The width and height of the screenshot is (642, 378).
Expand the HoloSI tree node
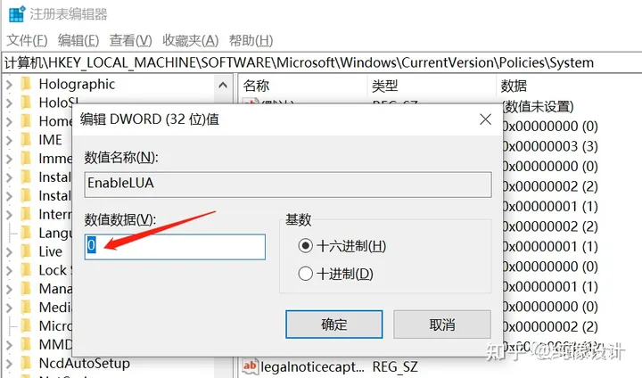[x=9, y=103]
